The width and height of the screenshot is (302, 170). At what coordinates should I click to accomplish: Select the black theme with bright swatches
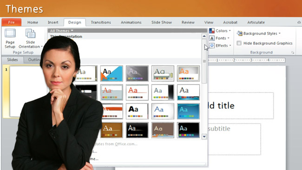click(188, 130)
